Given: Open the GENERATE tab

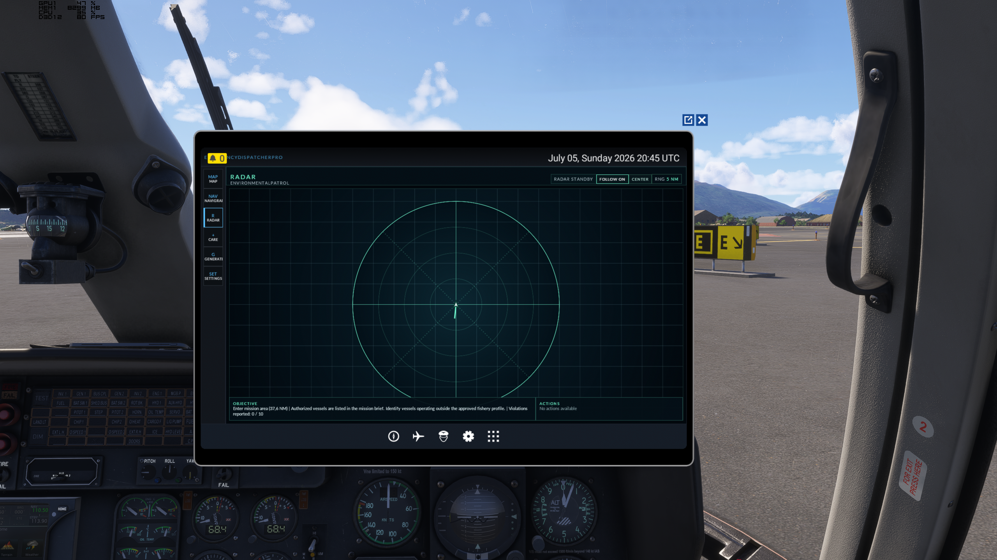Looking at the screenshot, I should [213, 257].
